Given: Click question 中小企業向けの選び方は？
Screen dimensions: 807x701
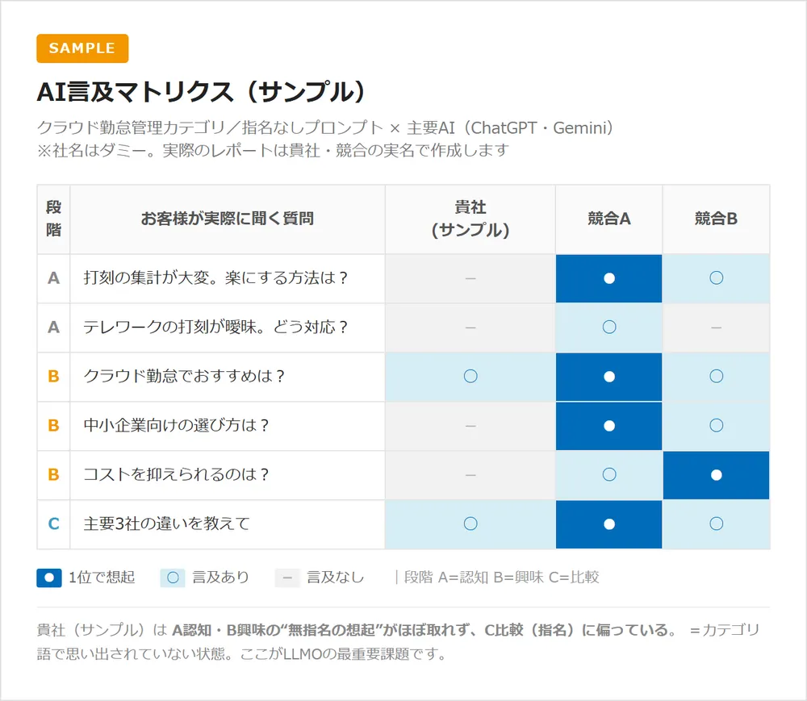Looking at the screenshot, I should point(176,425).
